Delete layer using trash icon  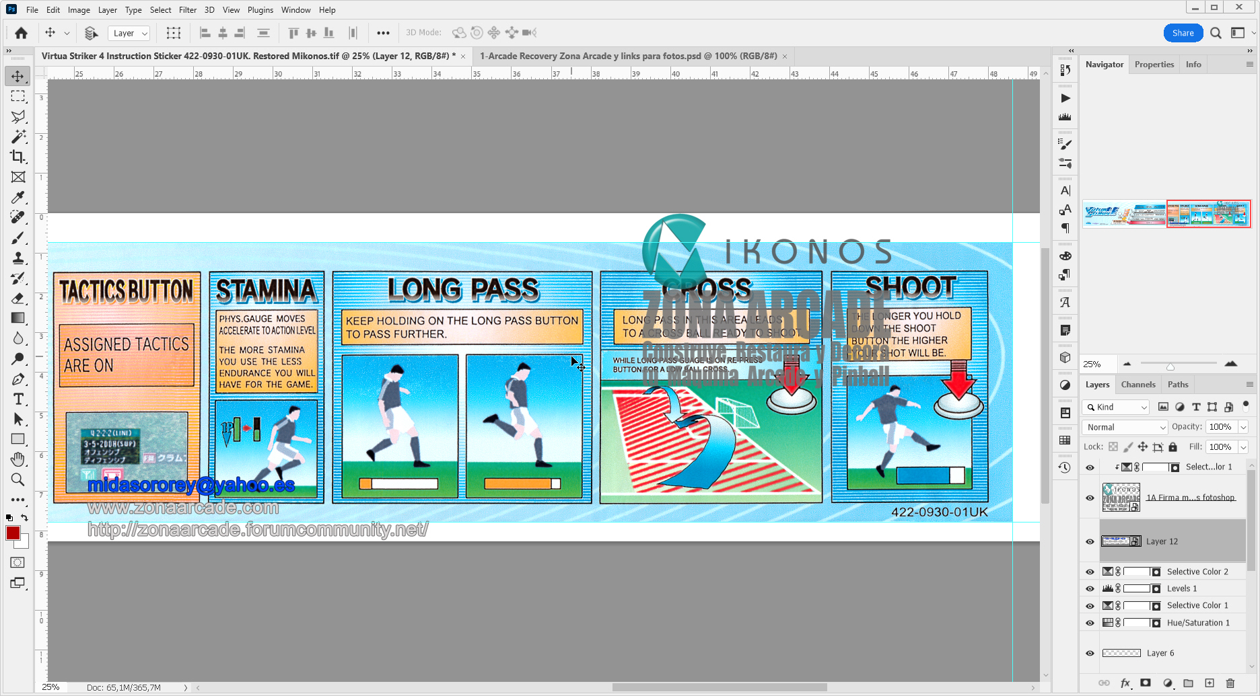pyautogui.click(x=1230, y=683)
